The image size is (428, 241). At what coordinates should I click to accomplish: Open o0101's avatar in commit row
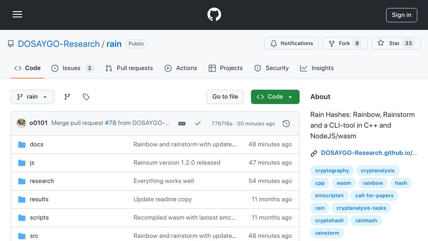pos(21,123)
